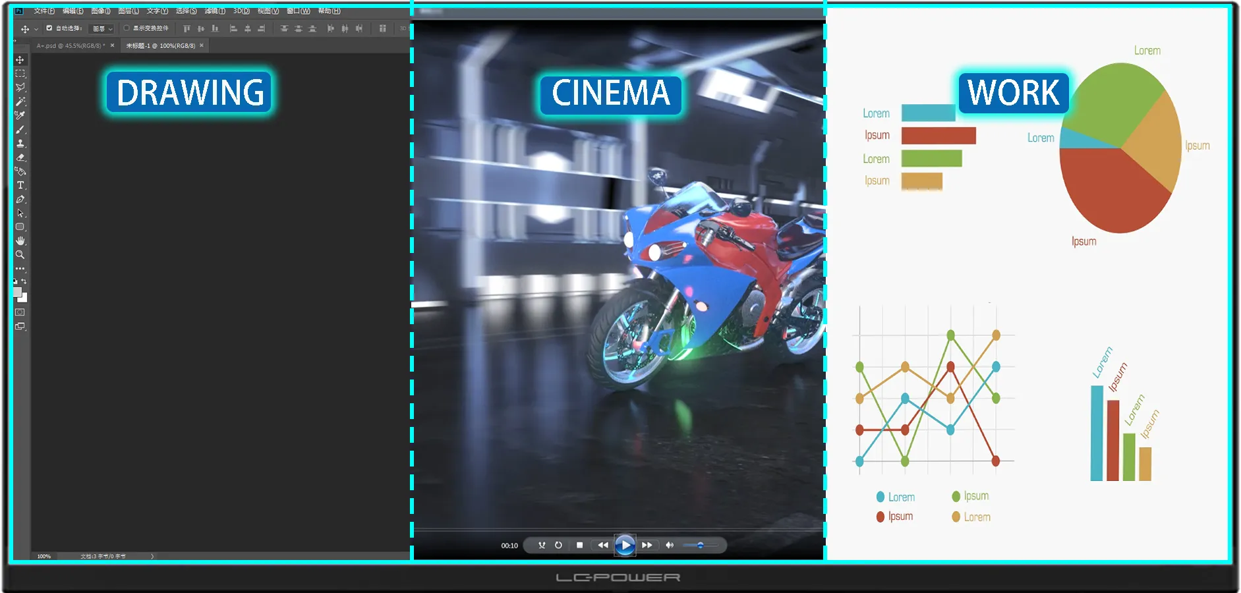The width and height of the screenshot is (1241, 593).
Task: Click the Stop button in player
Action: (x=579, y=545)
